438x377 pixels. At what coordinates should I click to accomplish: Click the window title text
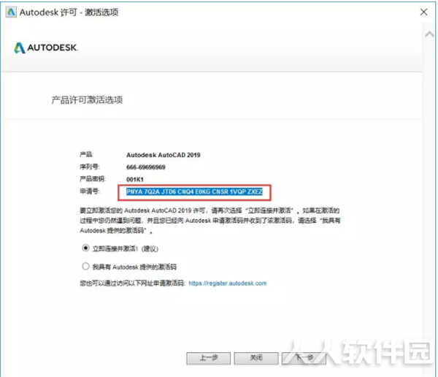69,12
